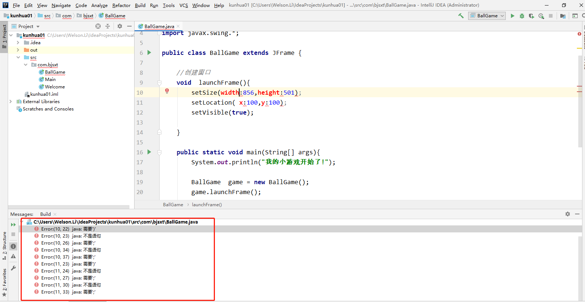585x302 pixels.
Task: Click the grey Stop button in main toolbar
Action: (x=551, y=16)
